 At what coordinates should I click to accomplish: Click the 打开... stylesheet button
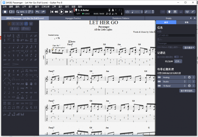178,61
